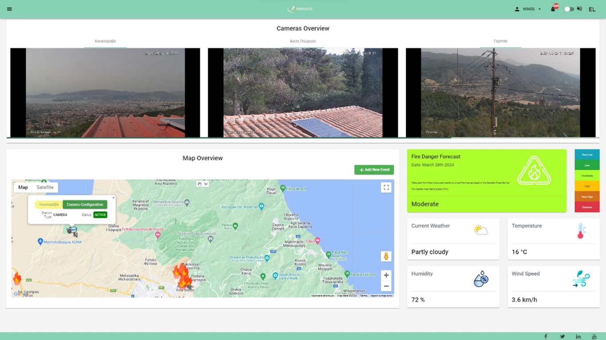The height and width of the screenshot is (340, 606).
Task: Zoom in on the map
Action: coord(386,275)
